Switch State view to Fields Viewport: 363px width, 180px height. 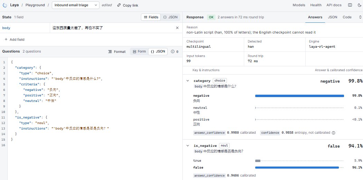(151, 17)
